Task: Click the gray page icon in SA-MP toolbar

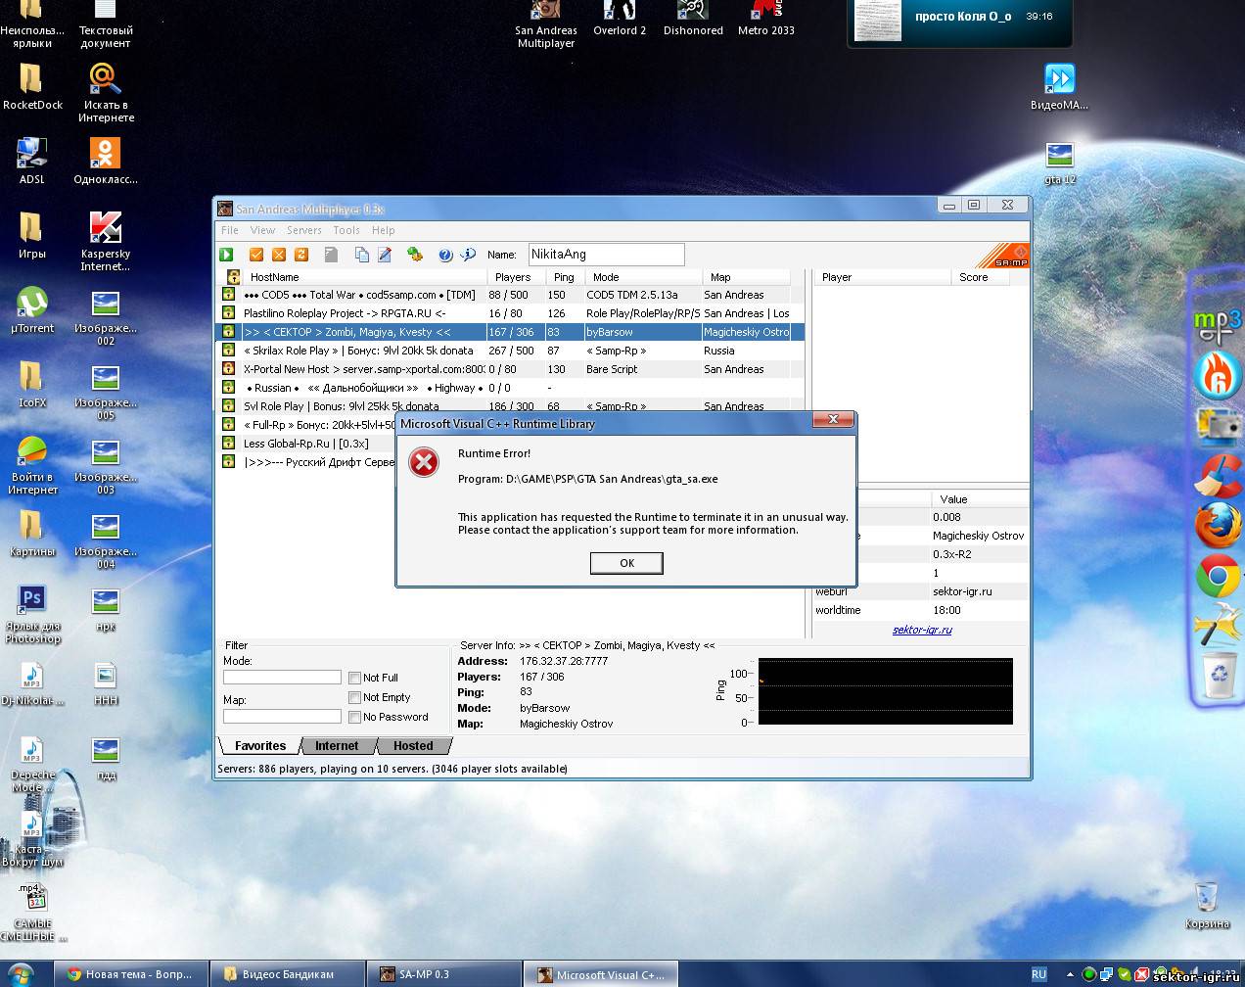Action: click(331, 255)
